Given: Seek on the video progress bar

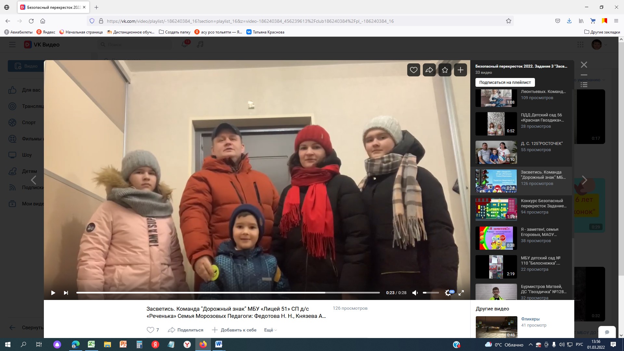Looking at the screenshot, I should pyautogui.click(x=228, y=293).
